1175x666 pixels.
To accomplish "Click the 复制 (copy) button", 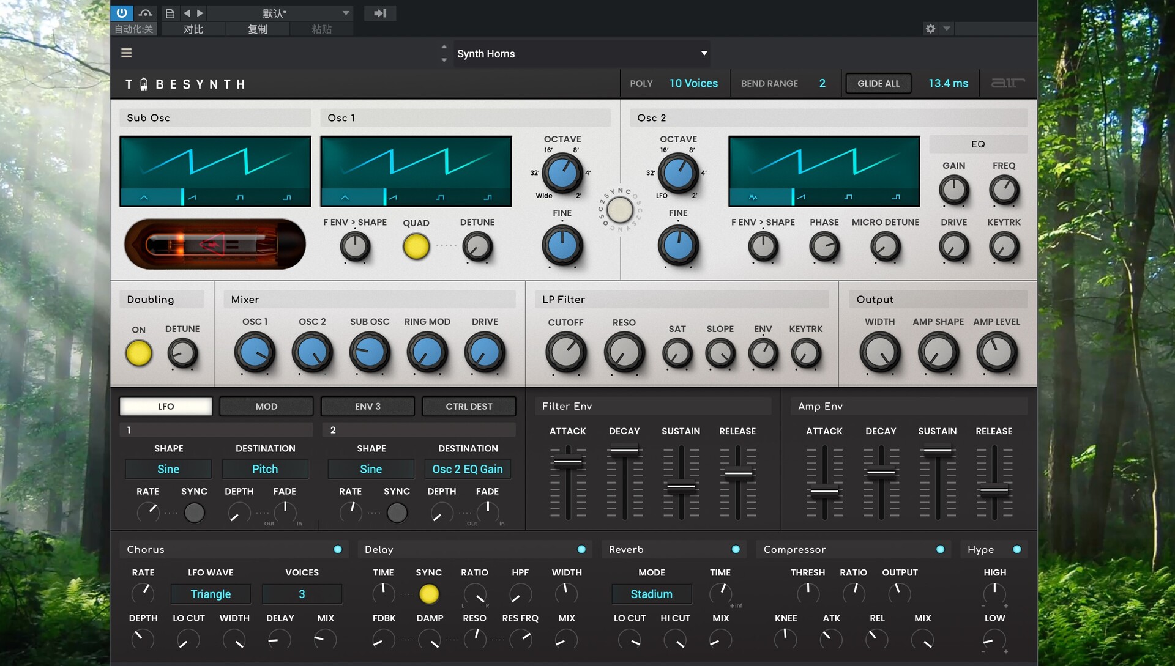I will click(x=257, y=29).
